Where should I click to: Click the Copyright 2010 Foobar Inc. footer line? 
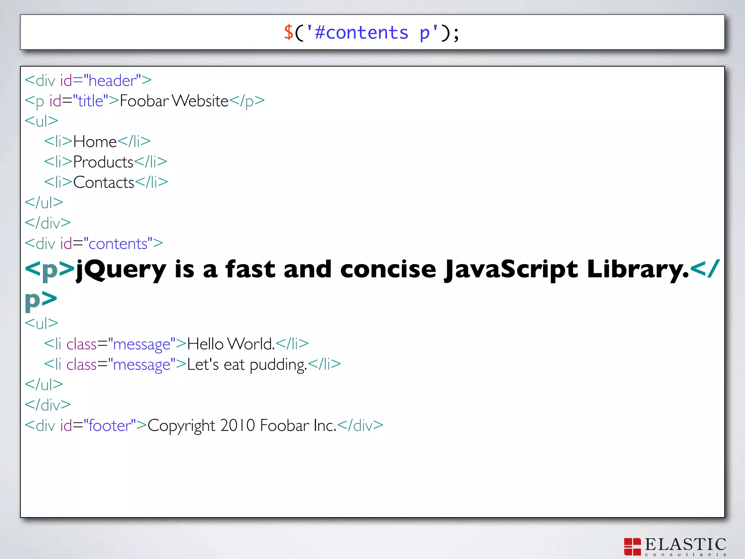click(x=204, y=425)
